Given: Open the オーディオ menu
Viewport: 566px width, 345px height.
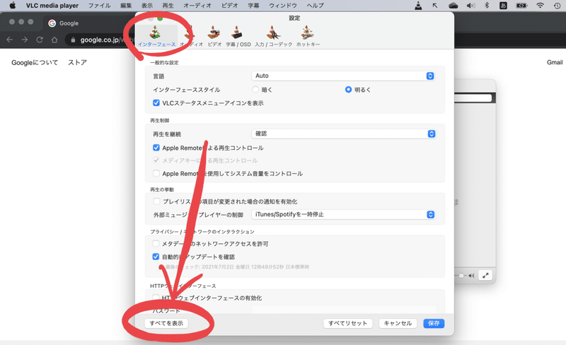Looking at the screenshot, I should [x=197, y=6].
